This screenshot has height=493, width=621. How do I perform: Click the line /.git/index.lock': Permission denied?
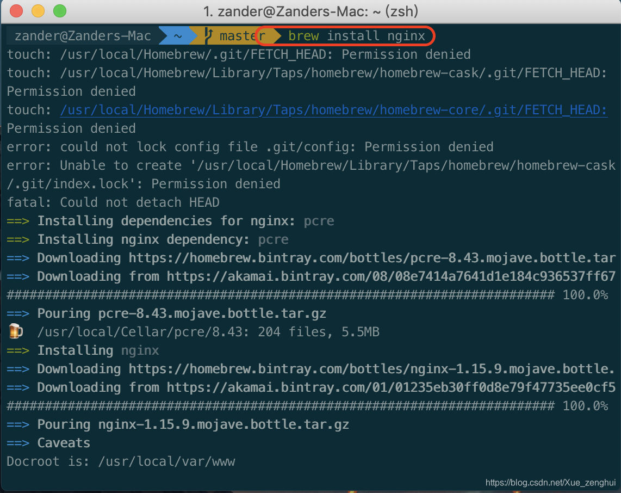144,184
